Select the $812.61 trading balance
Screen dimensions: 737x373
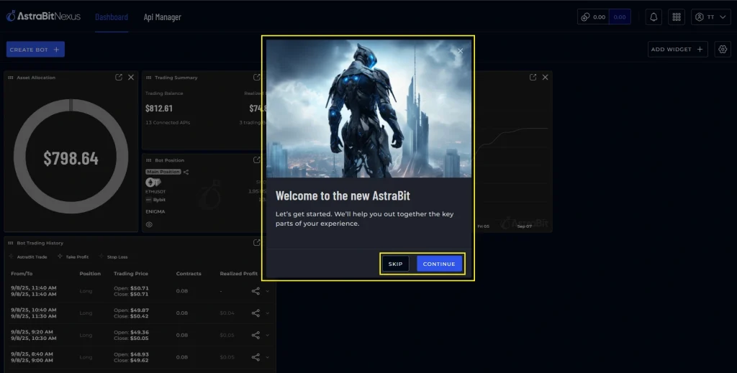tap(159, 109)
